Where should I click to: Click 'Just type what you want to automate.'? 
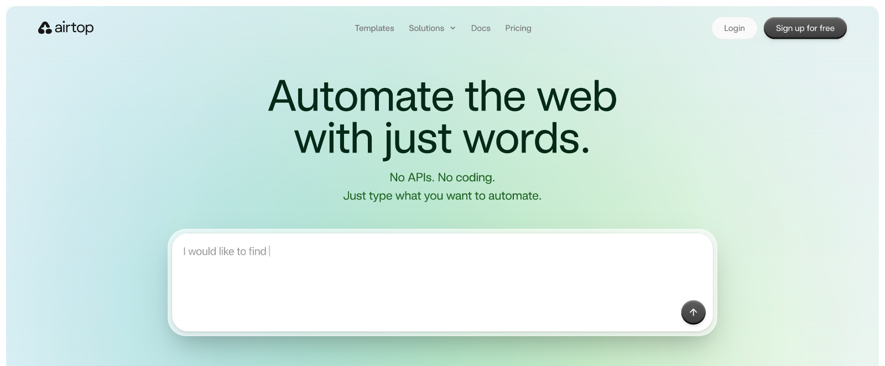point(442,196)
